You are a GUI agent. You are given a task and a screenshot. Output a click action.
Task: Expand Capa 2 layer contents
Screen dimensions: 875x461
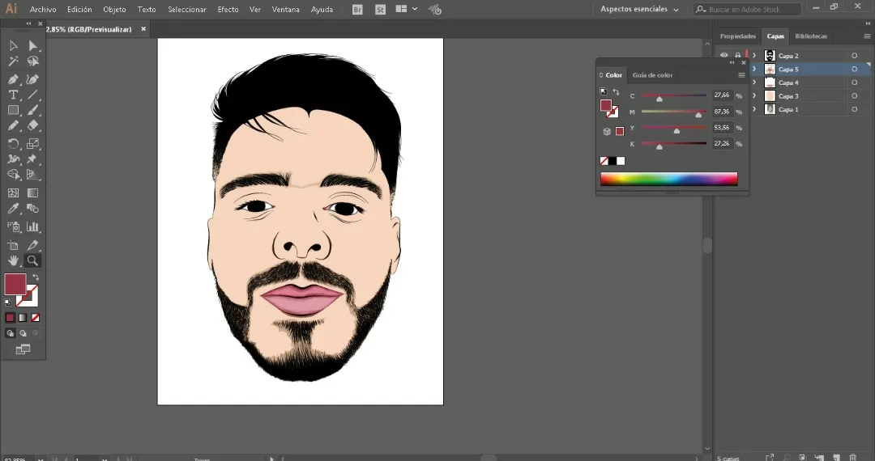(754, 56)
